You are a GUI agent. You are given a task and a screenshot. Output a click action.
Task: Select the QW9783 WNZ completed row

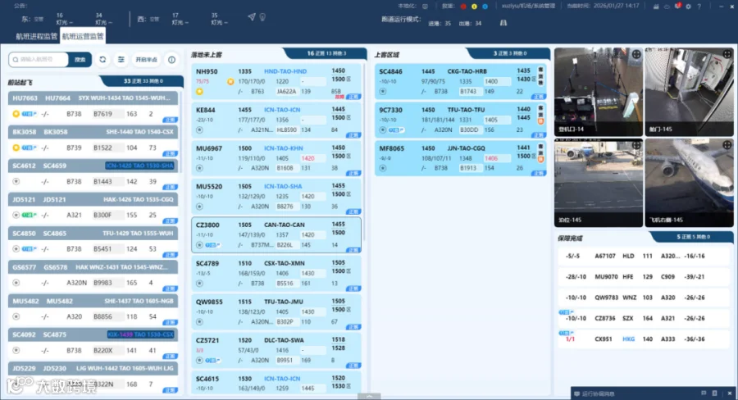644,298
